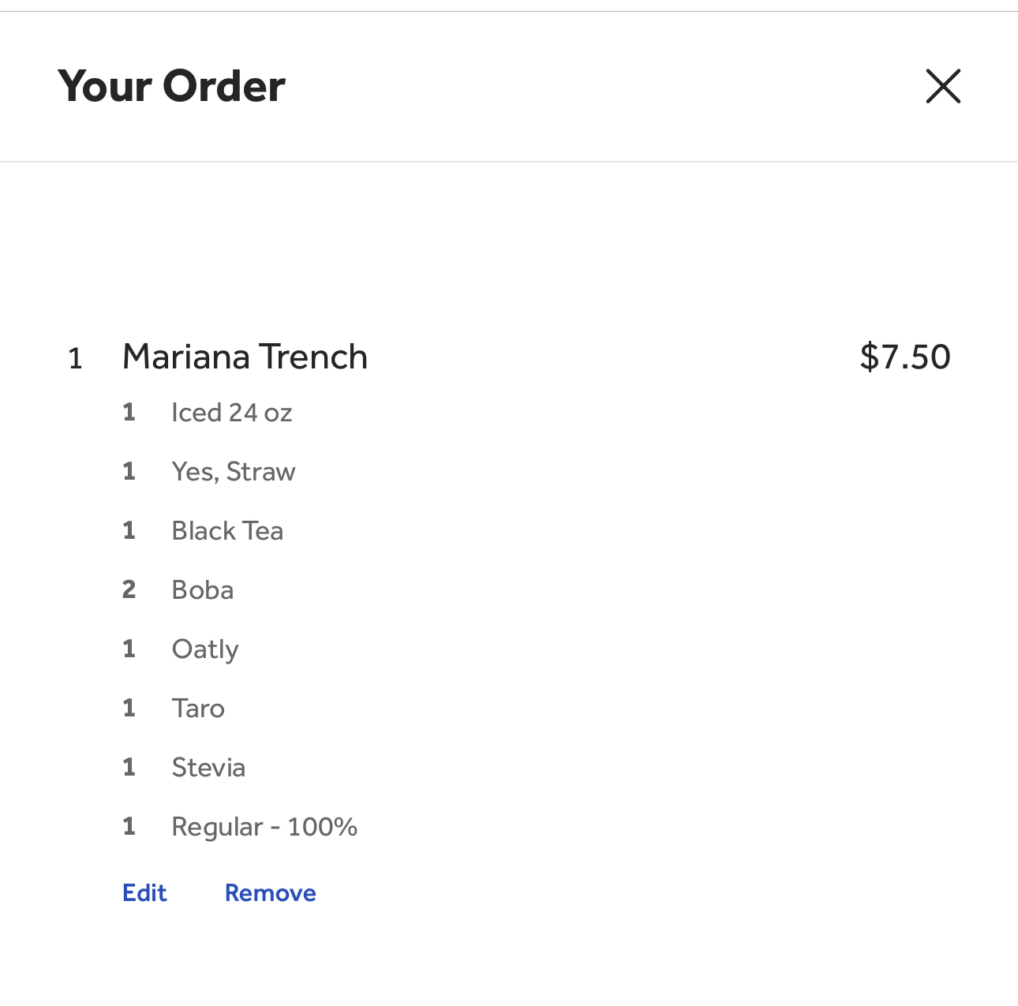The height and width of the screenshot is (1006, 1018).
Task: Close the Your Order panel
Action: (x=943, y=86)
